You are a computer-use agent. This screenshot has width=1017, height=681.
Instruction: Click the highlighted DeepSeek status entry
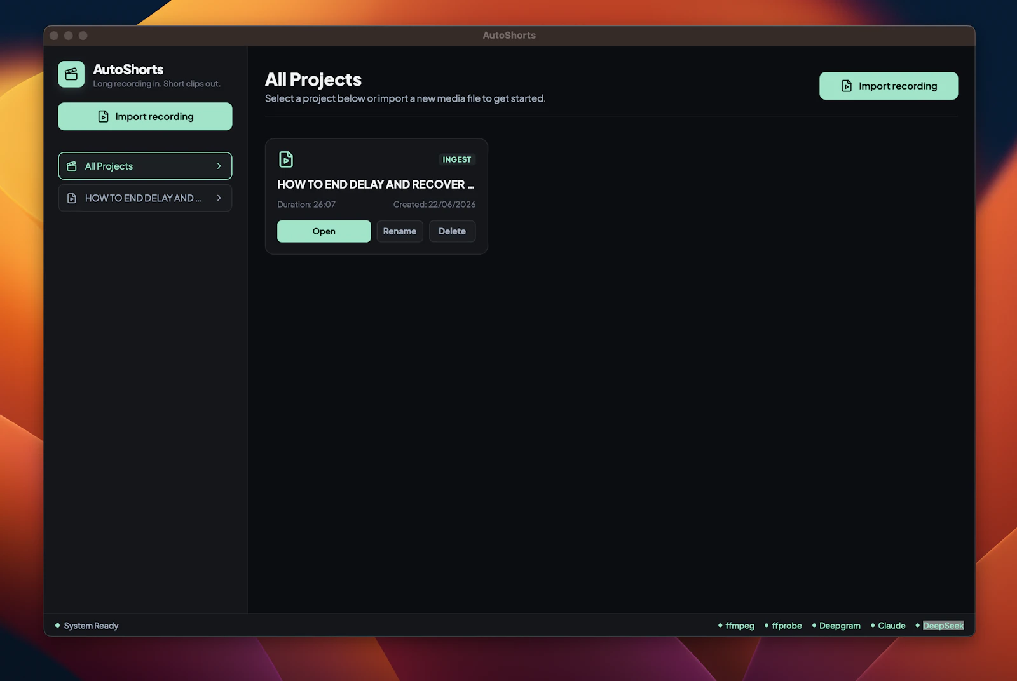pos(939,626)
